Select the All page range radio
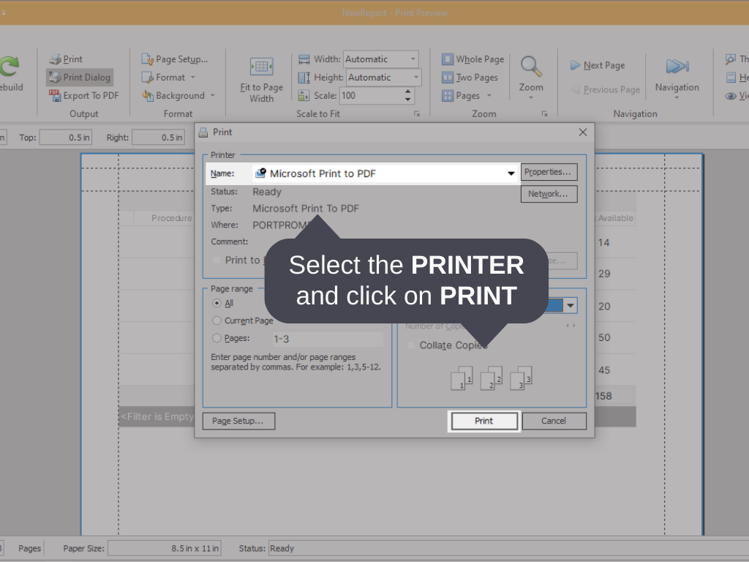The height and width of the screenshot is (562, 749). click(x=217, y=304)
